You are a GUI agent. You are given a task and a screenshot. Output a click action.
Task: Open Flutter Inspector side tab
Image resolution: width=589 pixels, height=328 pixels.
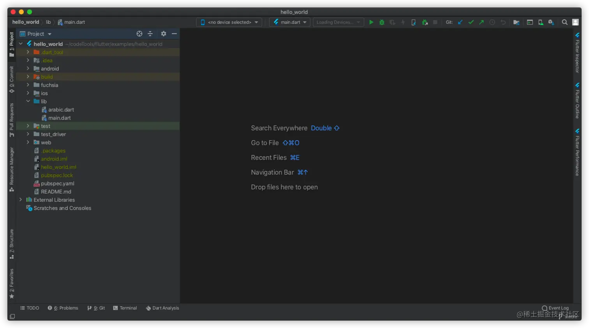pos(577,53)
